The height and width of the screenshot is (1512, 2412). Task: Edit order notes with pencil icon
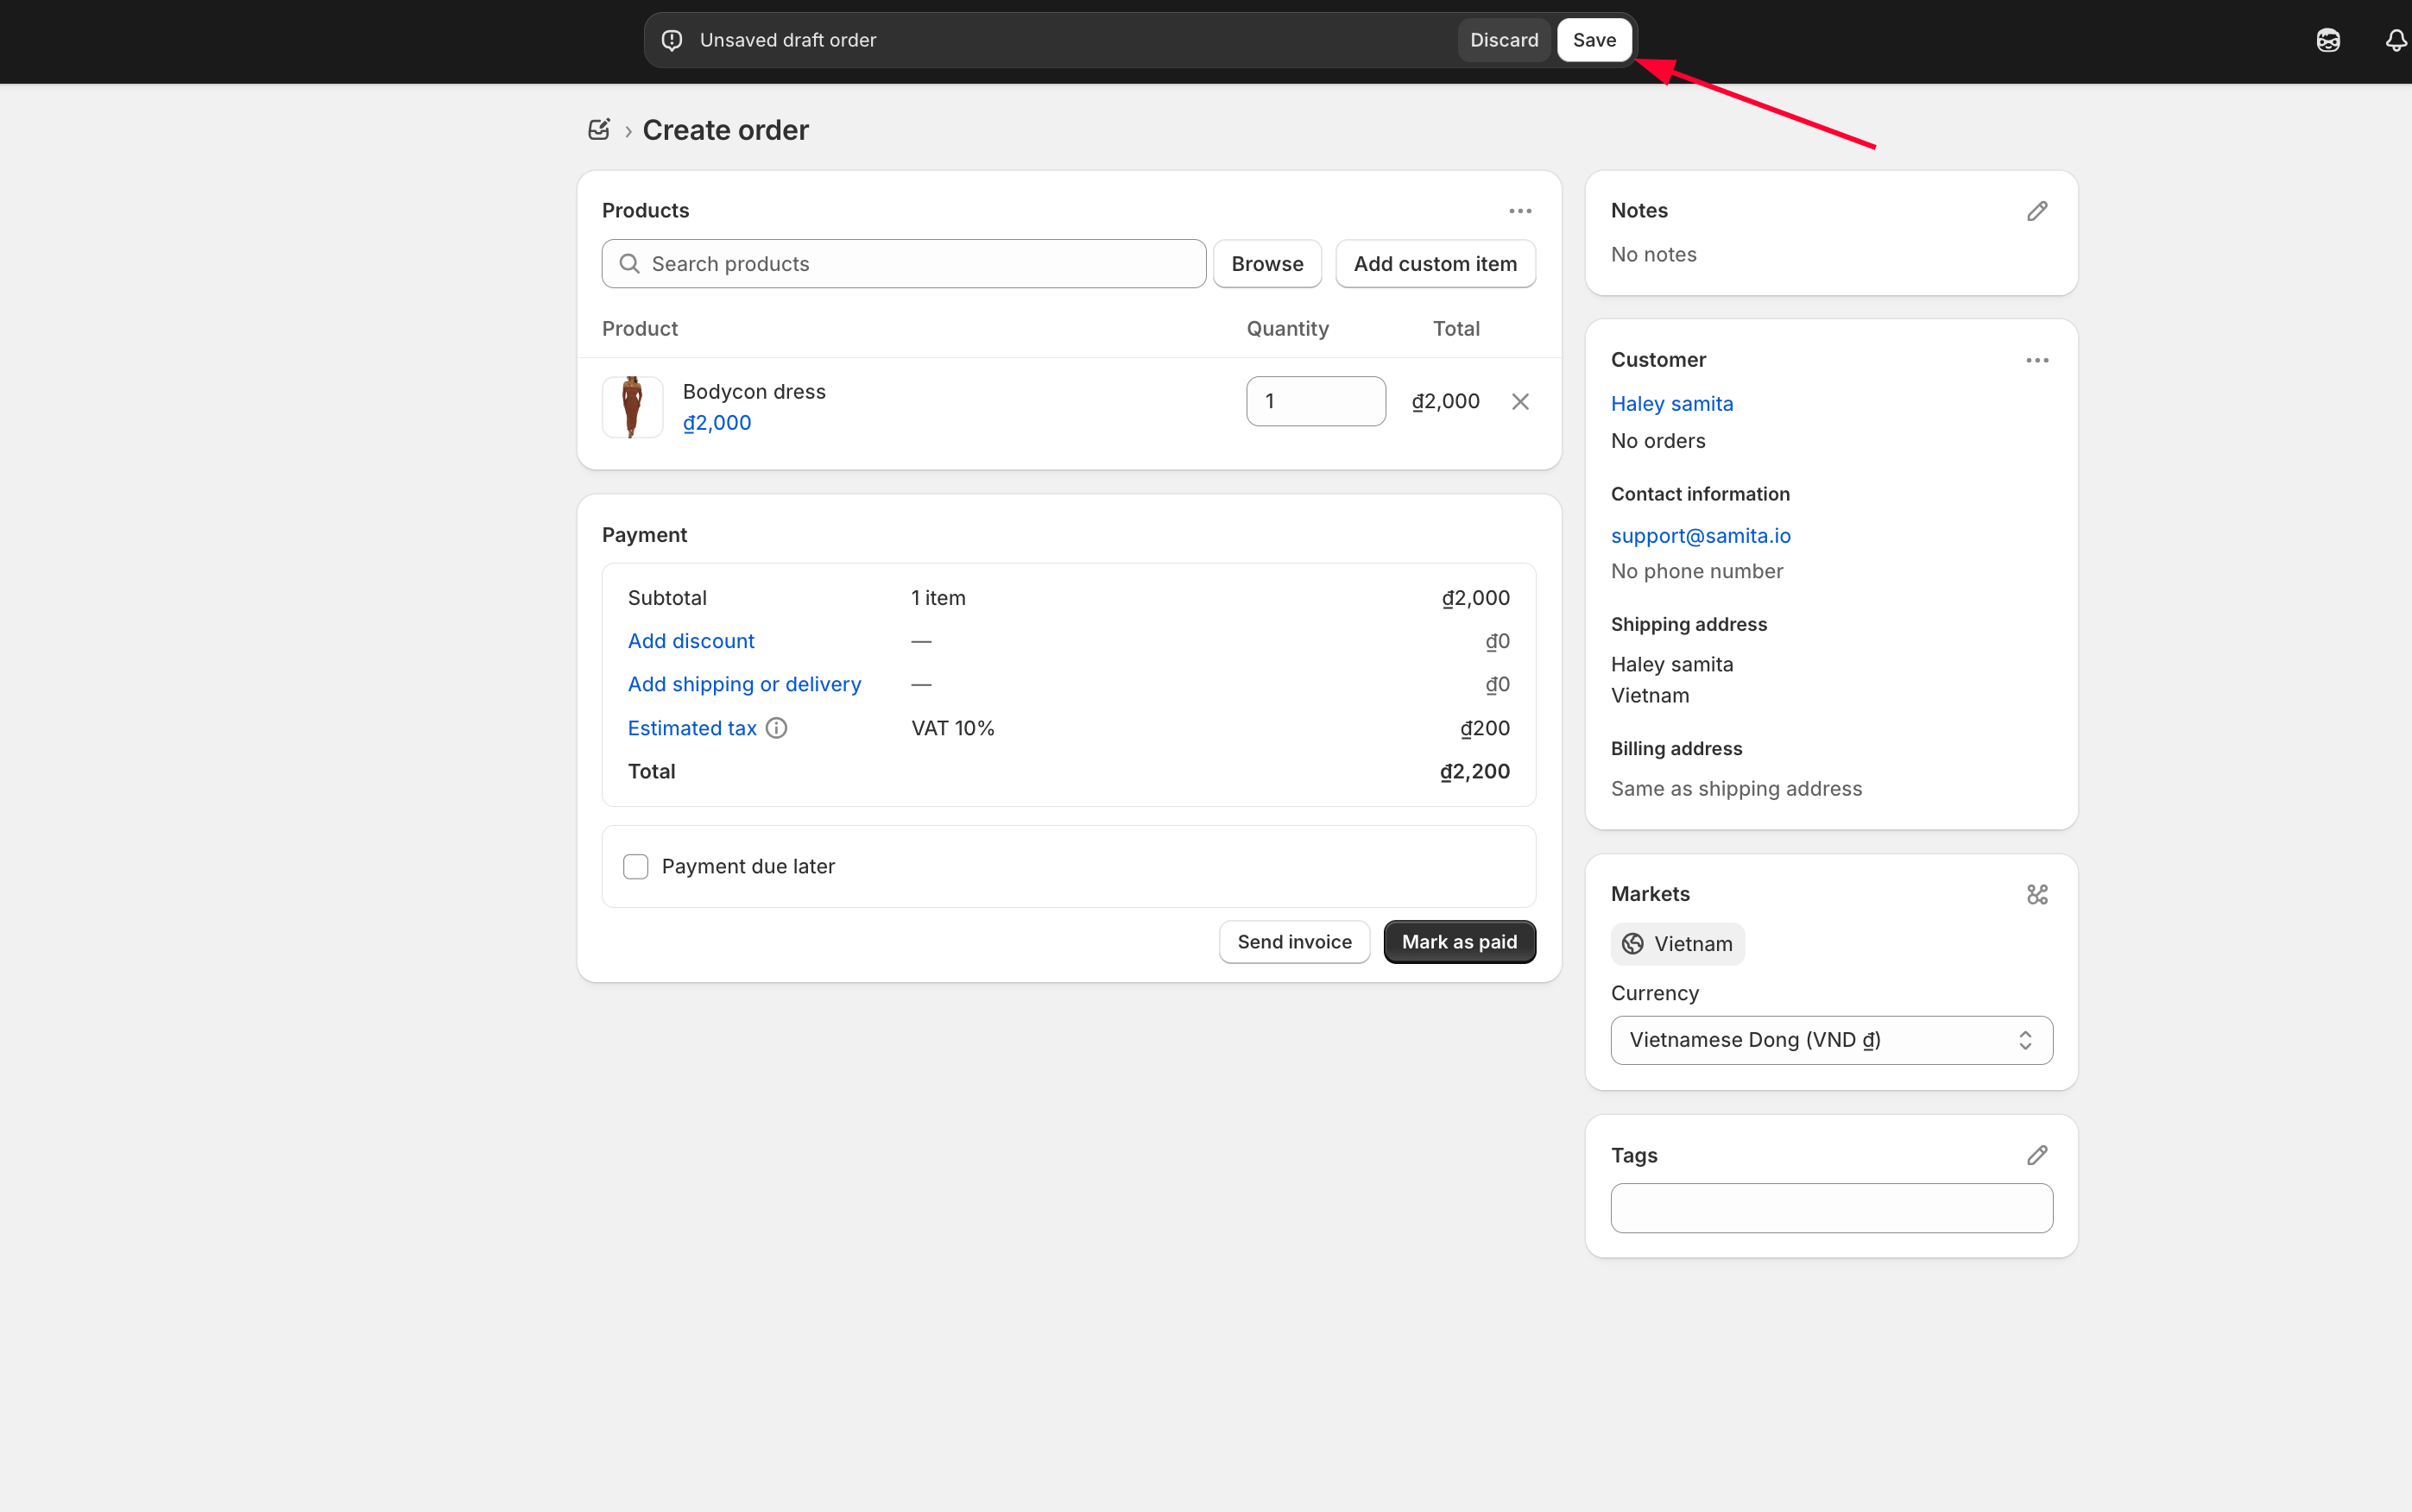point(2037,211)
